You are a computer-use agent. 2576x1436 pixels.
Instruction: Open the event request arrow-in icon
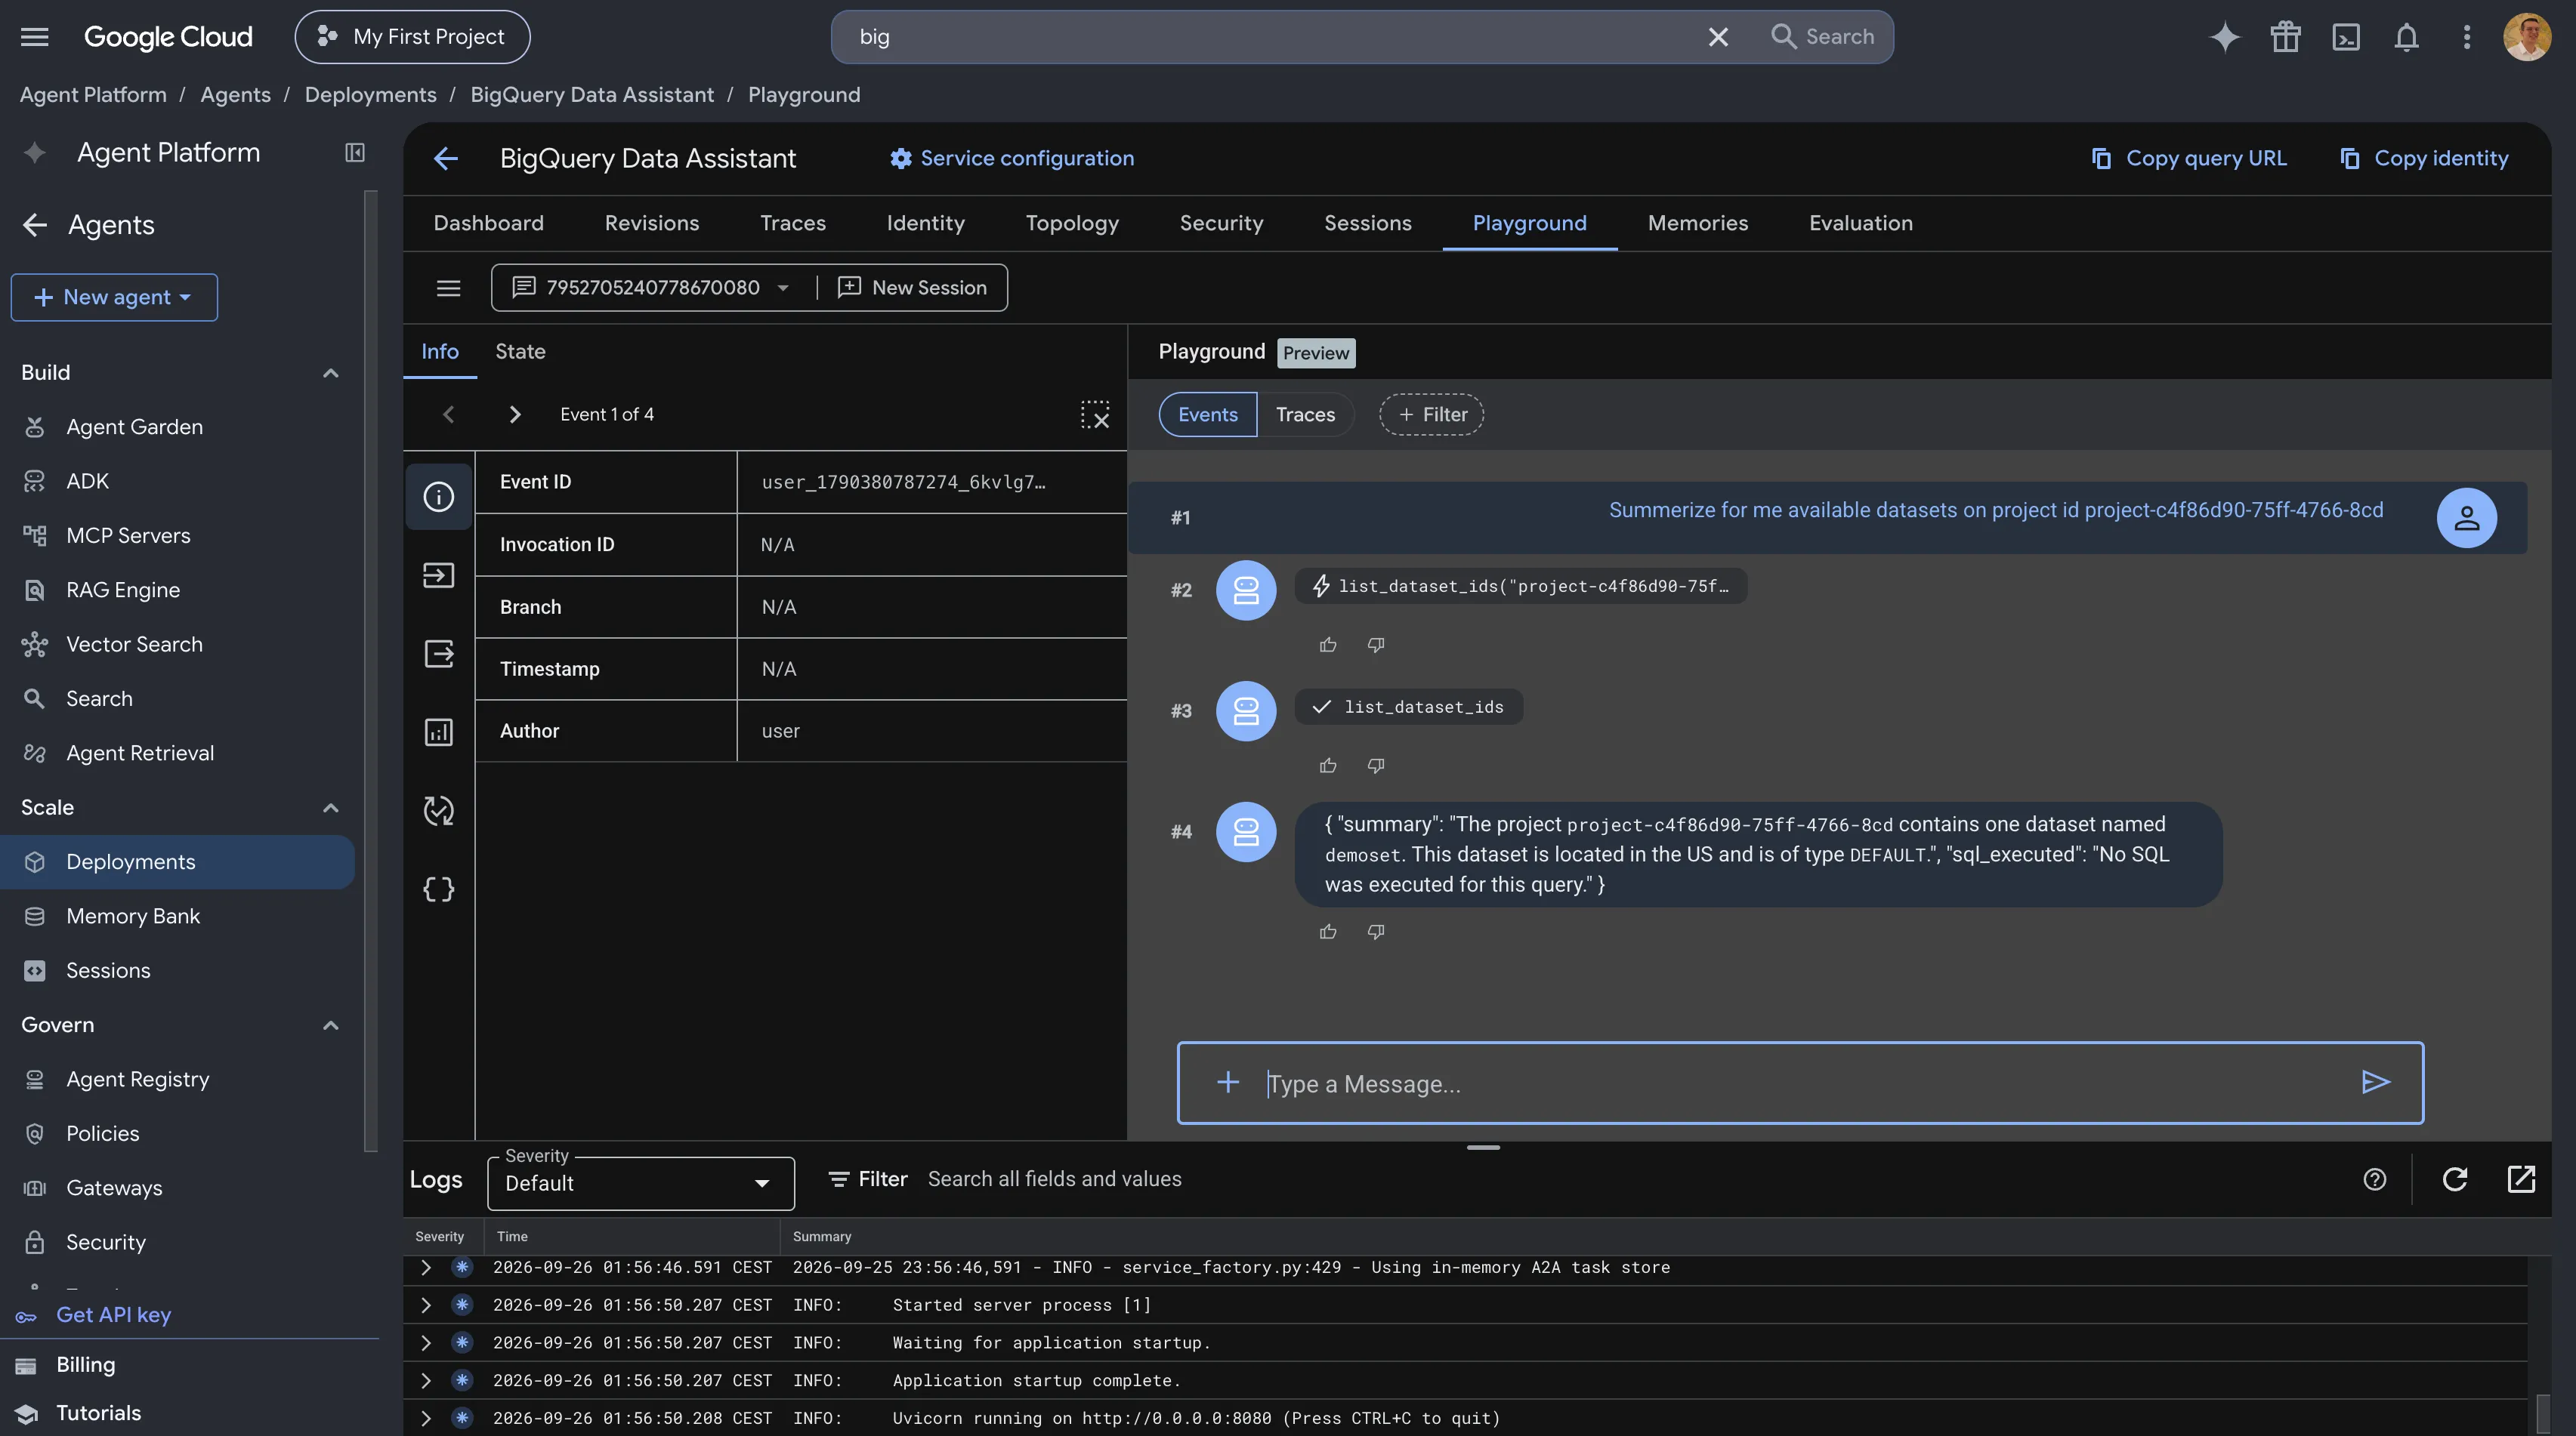438,575
